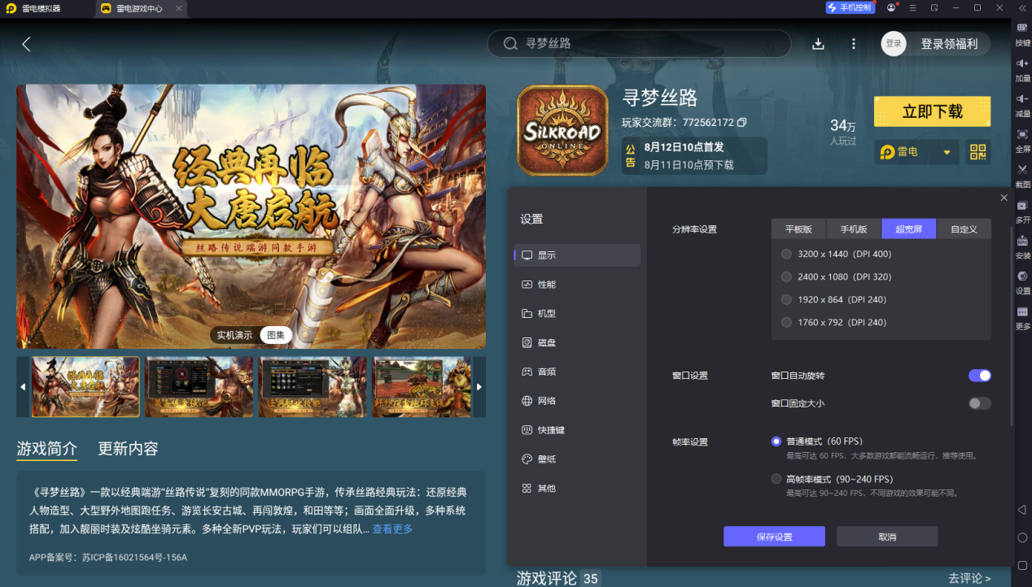This screenshot has height=587, width=1032.
Task: Open the 壁纸 wallpaper settings section
Action: point(577,459)
